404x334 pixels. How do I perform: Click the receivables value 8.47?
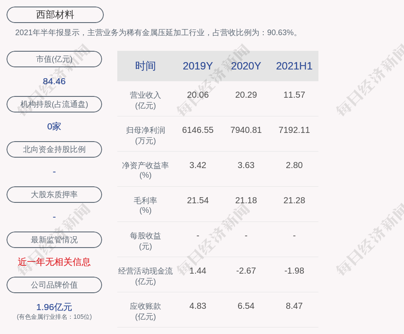294,306
